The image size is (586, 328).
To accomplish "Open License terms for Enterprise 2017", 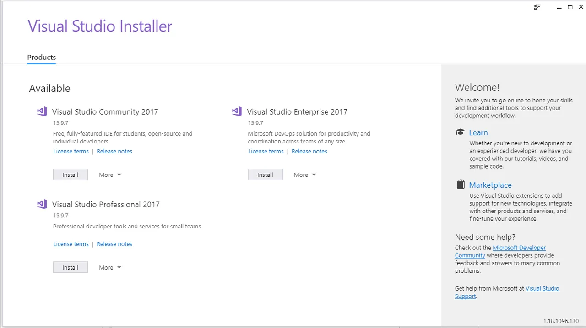I will pos(266,151).
